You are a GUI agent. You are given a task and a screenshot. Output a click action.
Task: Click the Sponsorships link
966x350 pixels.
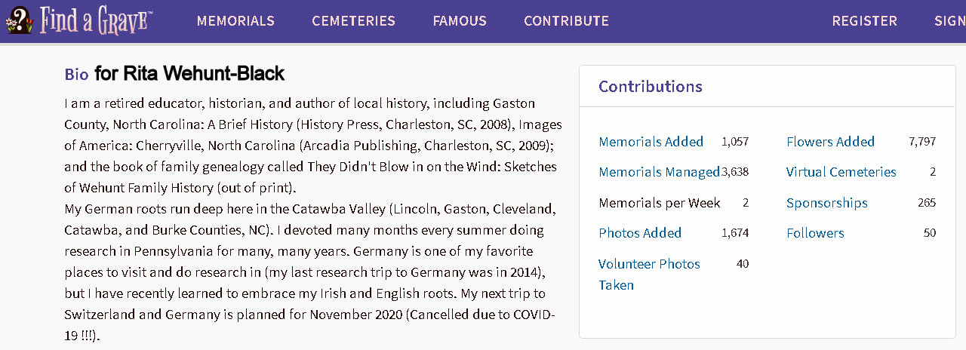[826, 203]
